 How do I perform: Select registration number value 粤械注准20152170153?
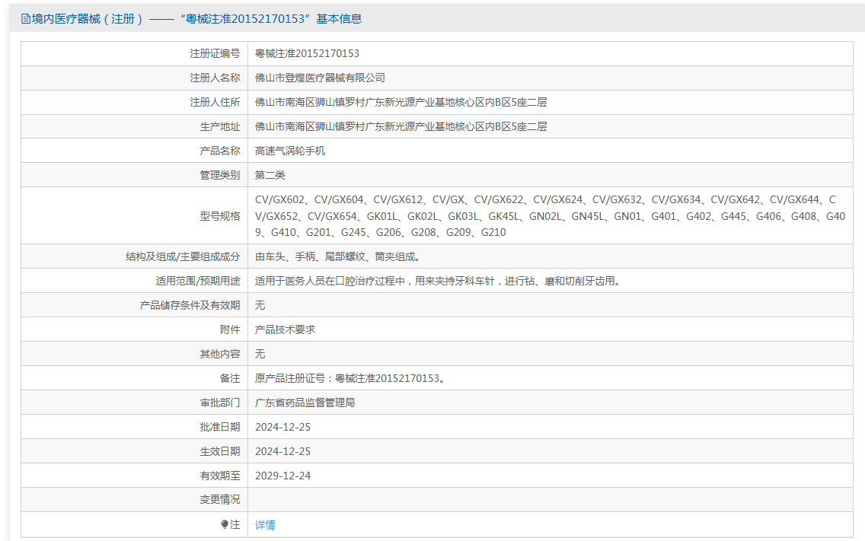pos(307,53)
